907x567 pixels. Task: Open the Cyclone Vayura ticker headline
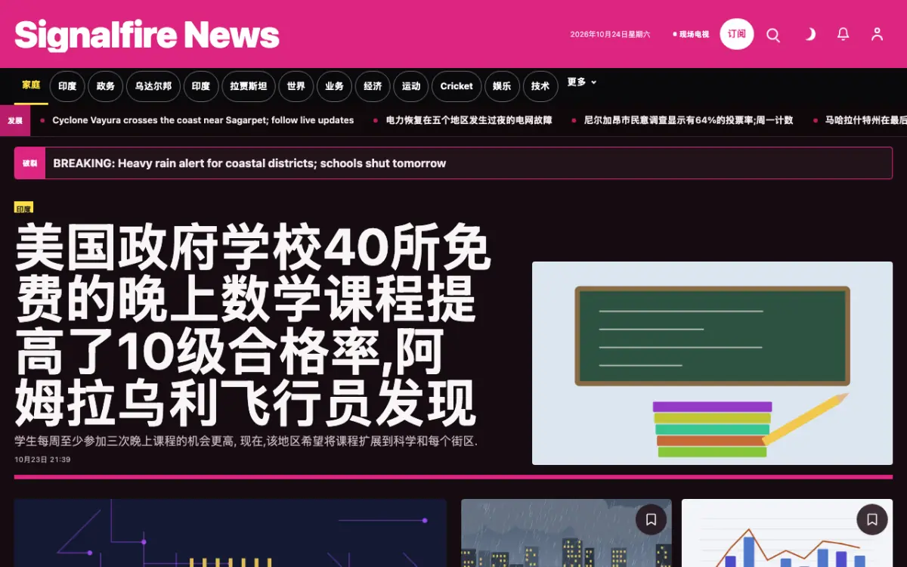pyautogui.click(x=203, y=120)
